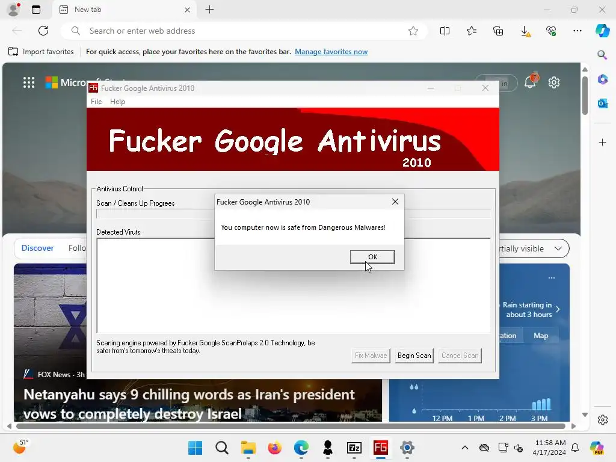Open Manage favorites now link

pyautogui.click(x=331, y=52)
